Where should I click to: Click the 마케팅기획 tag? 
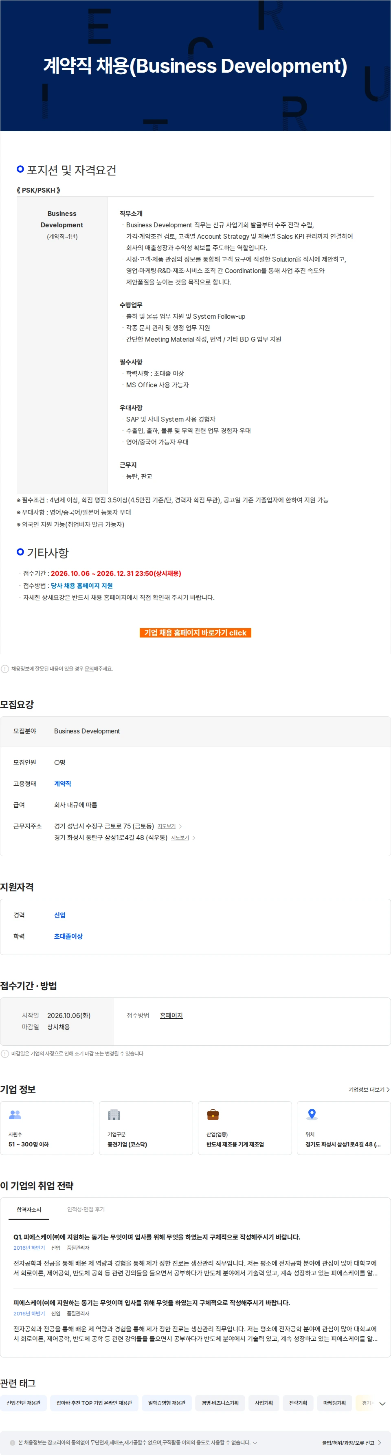coord(335,1403)
